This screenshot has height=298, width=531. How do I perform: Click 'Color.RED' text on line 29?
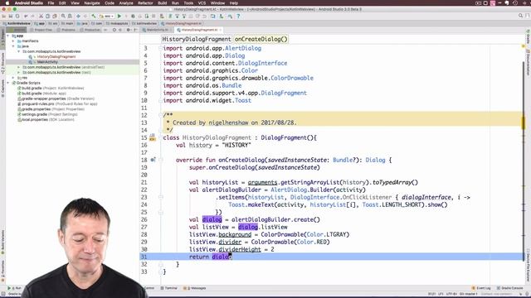pyautogui.click(x=311, y=242)
